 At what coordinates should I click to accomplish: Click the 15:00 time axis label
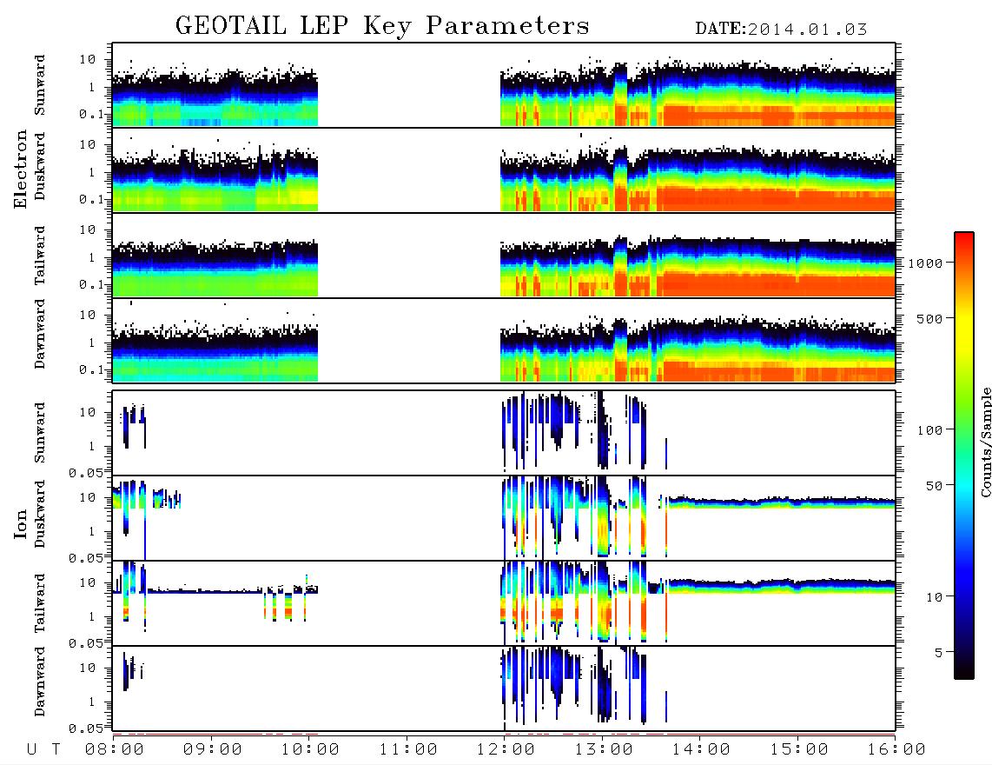(x=799, y=750)
